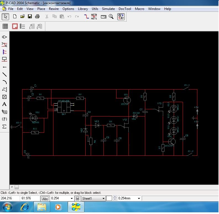Select the Place Polygon tool
This screenshot has height=214, width=219.
coord(4,89)
